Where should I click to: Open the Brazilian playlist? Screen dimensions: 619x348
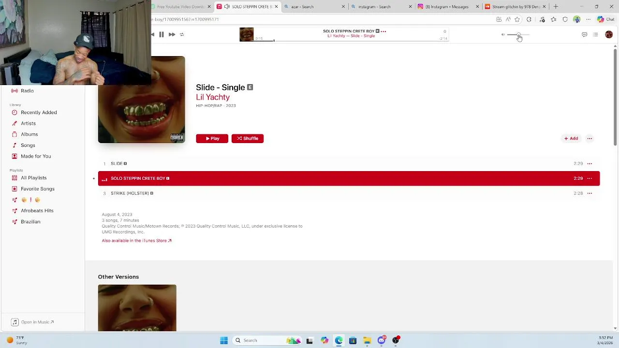coord(30,222)
